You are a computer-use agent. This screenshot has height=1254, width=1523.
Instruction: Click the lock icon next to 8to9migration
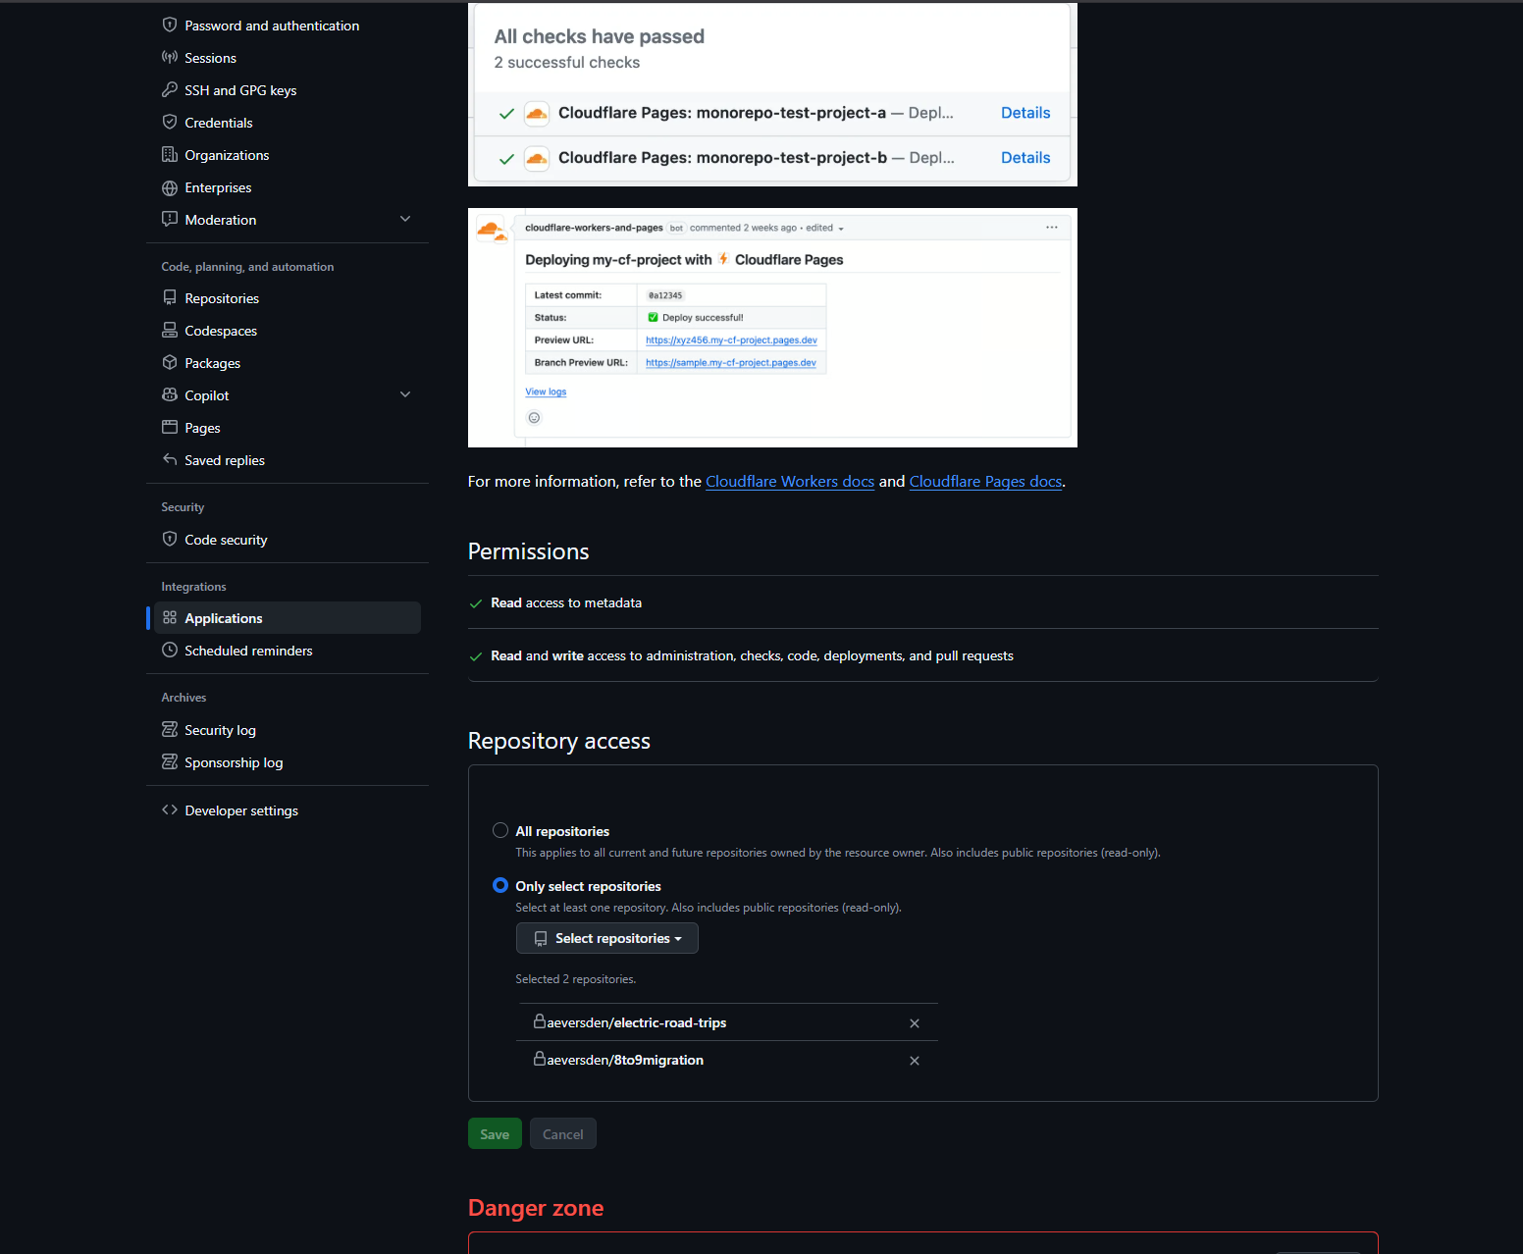(540, 1059)
